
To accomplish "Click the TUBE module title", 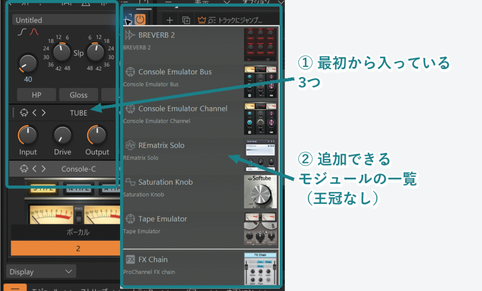I will [79, 113].
